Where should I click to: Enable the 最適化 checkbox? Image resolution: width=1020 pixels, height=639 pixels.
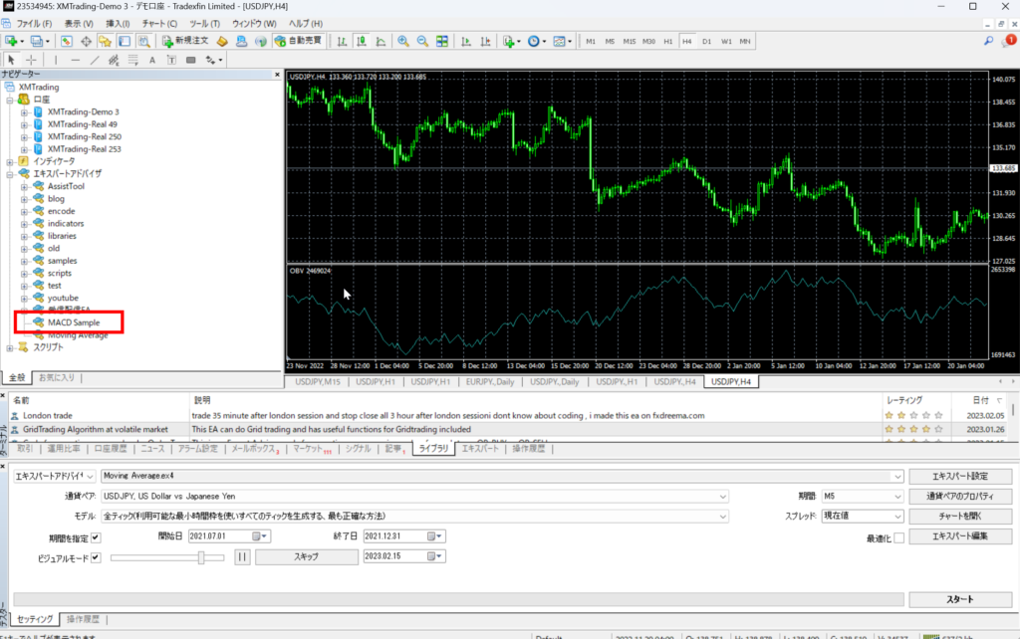point(899,537)
